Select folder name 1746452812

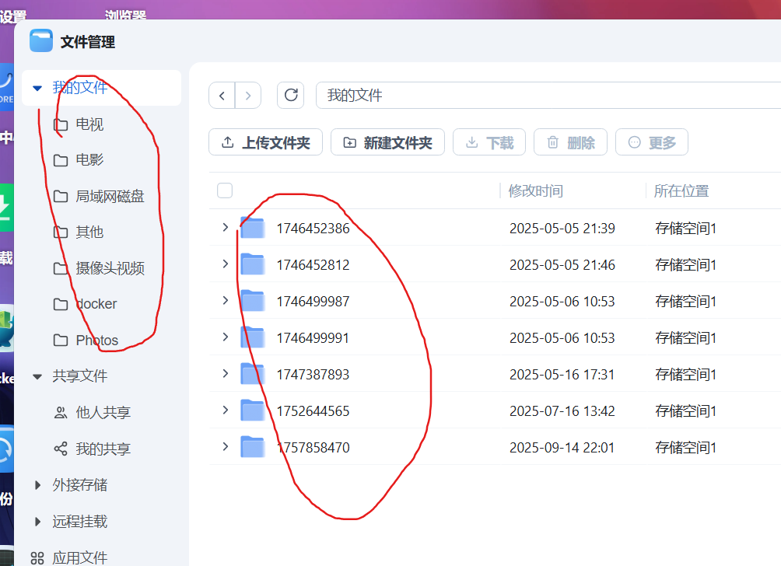click(x=313, y=265)
